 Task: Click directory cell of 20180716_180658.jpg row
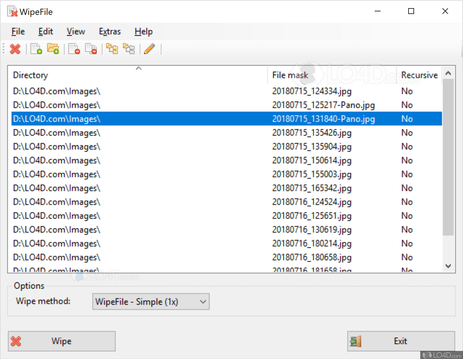tap(57, 257)
